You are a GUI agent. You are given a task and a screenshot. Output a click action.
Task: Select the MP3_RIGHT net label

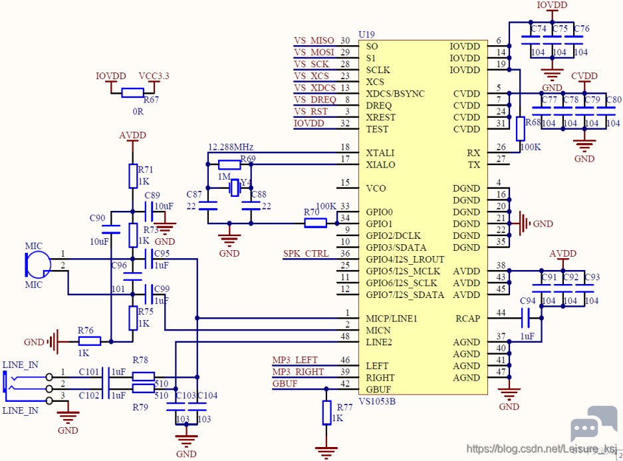pos(298,372)
